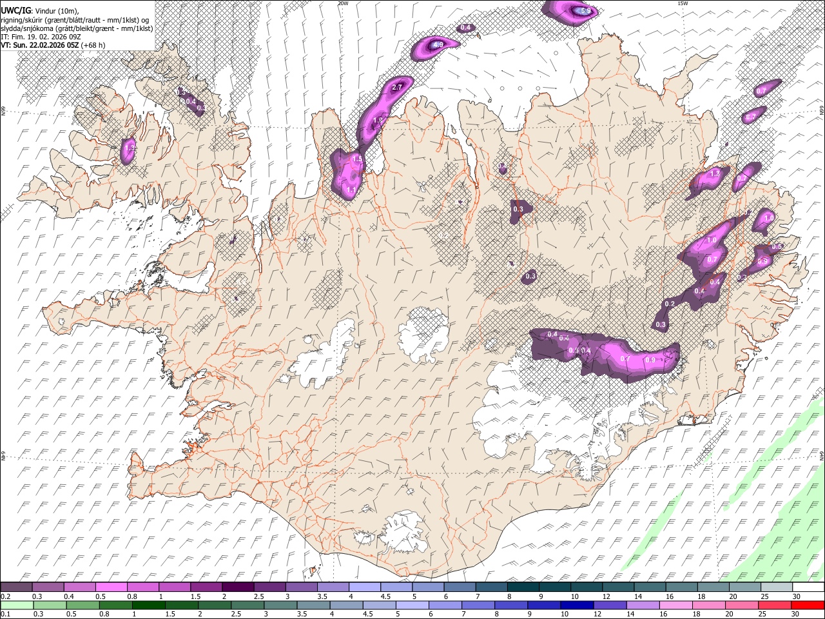Select upper legend darkest purple swatch at 2
This screenshot has height=619, width=825.
238,587
